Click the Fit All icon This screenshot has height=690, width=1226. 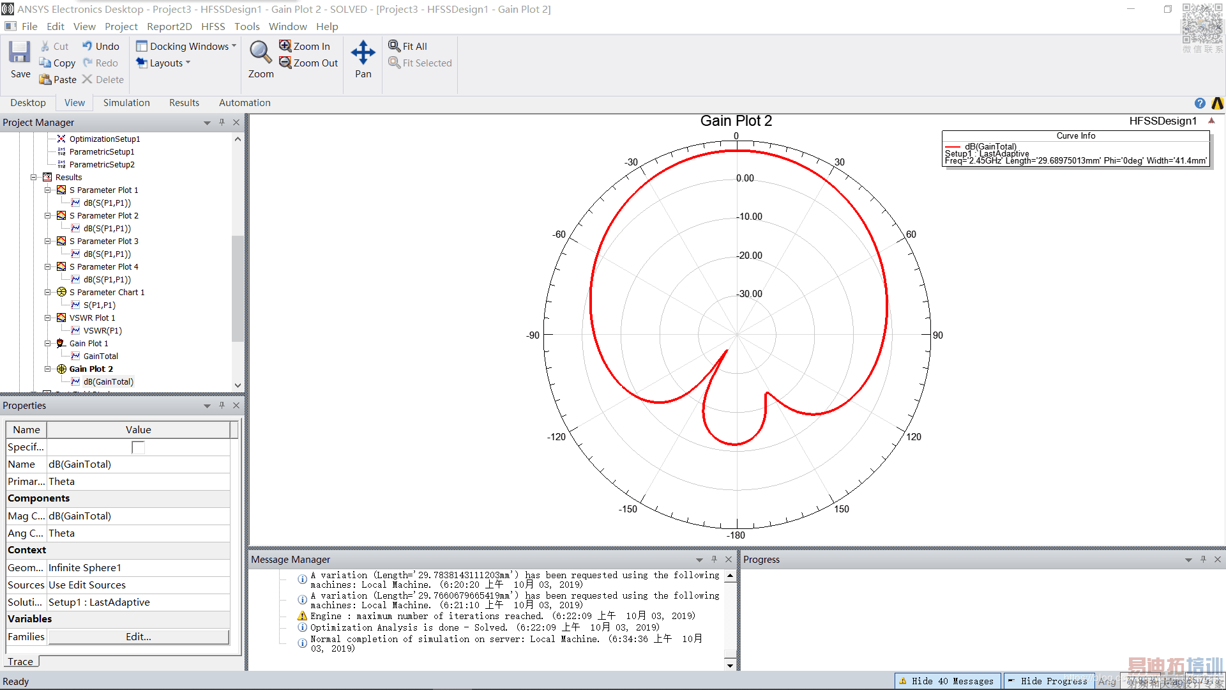395,46
